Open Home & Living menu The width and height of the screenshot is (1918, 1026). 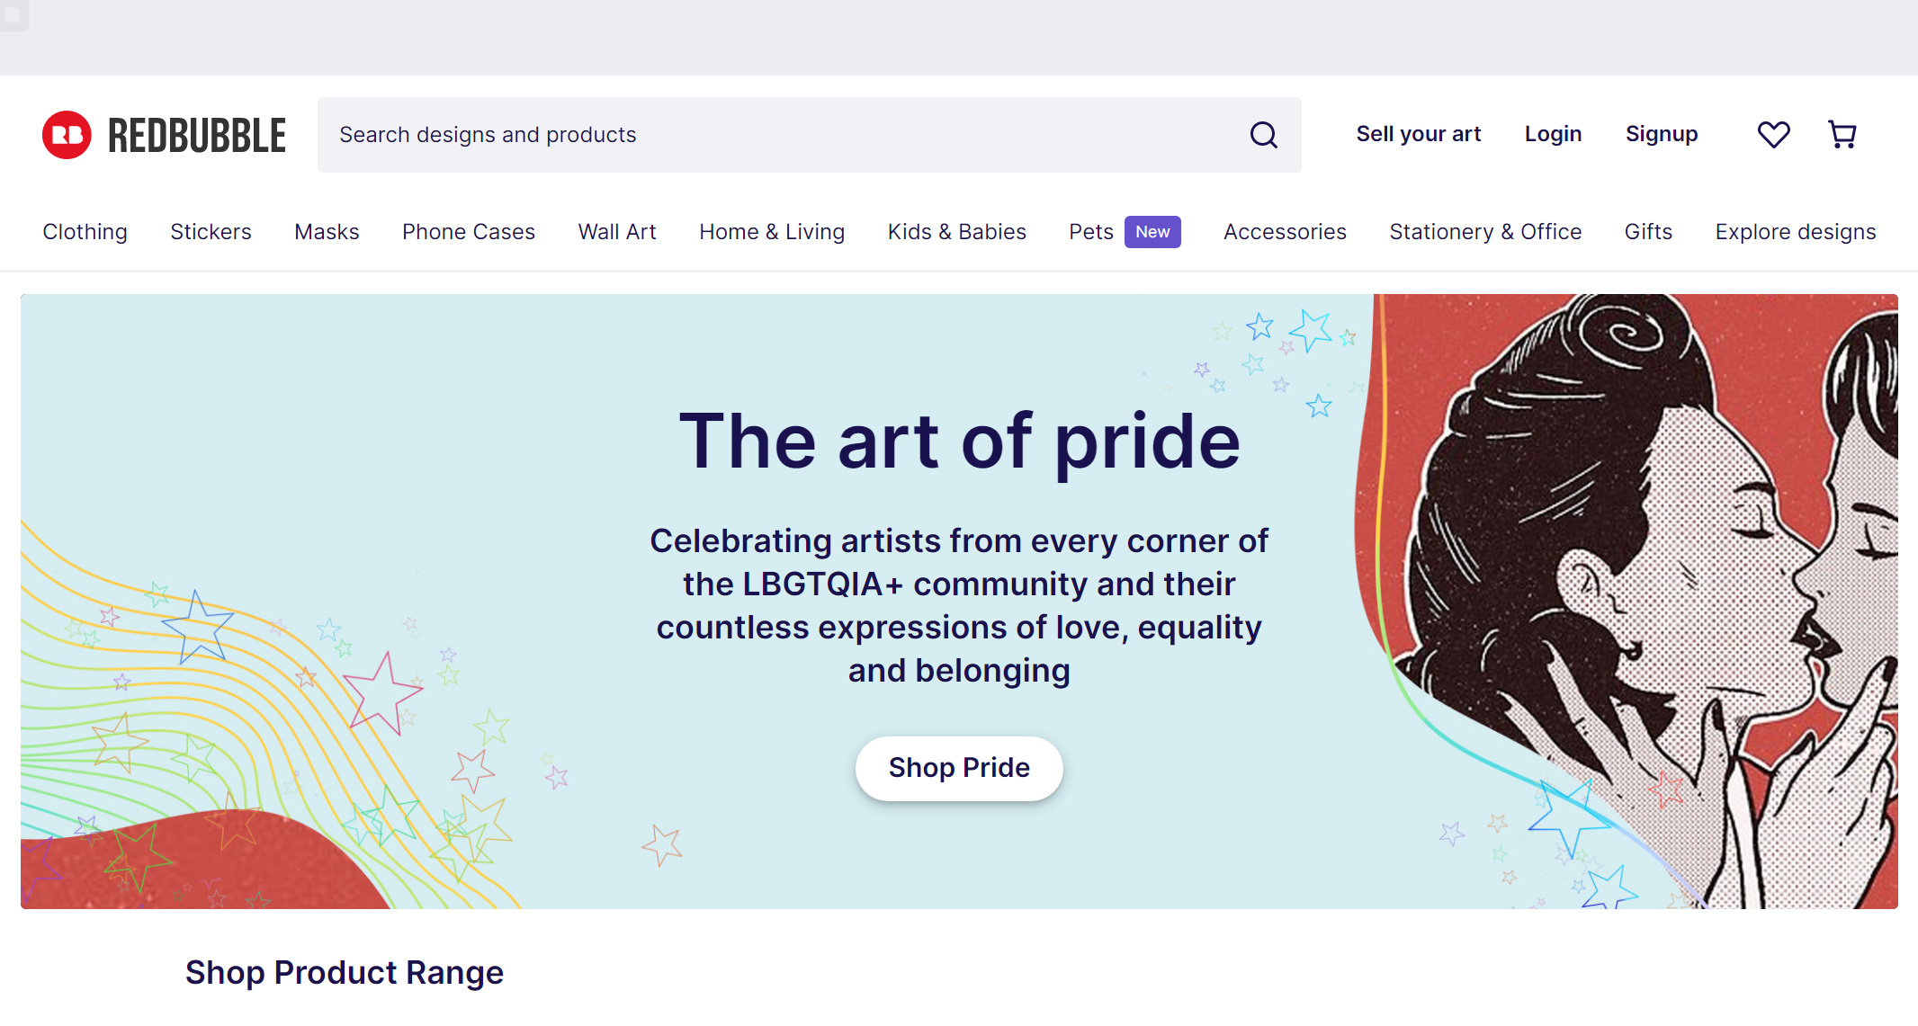(772, 232)
